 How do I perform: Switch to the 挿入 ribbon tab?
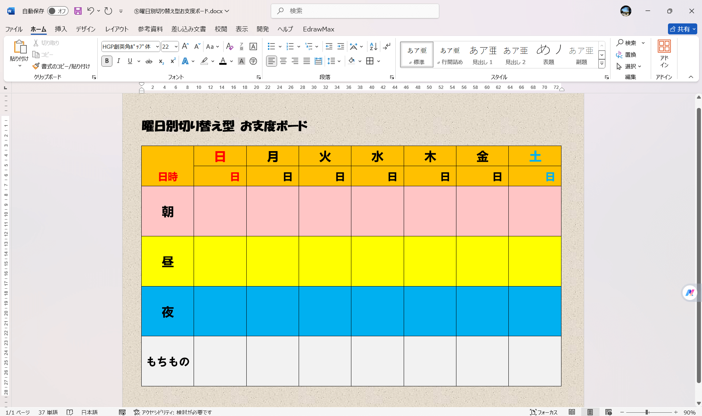pyautogui.click(x=60, y=29)
